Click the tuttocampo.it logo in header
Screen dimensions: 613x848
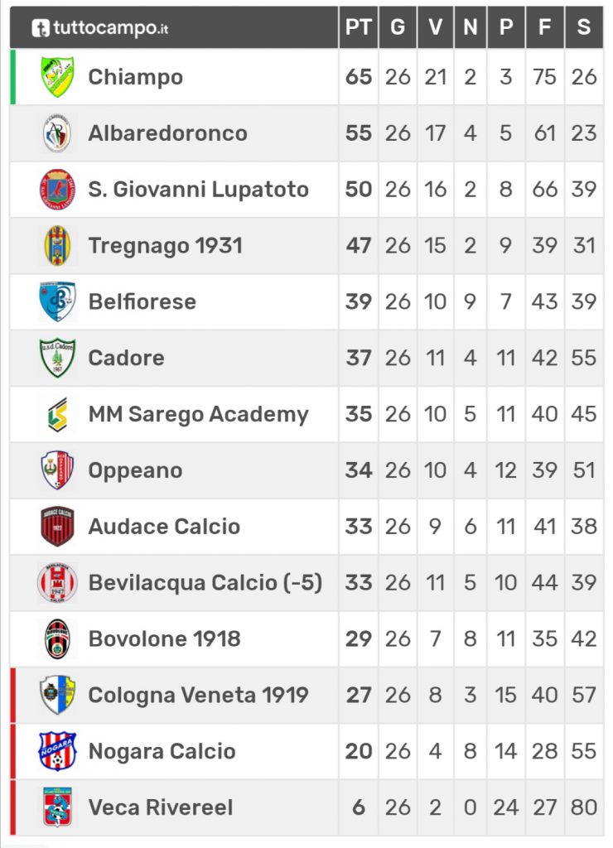[99, 27]
